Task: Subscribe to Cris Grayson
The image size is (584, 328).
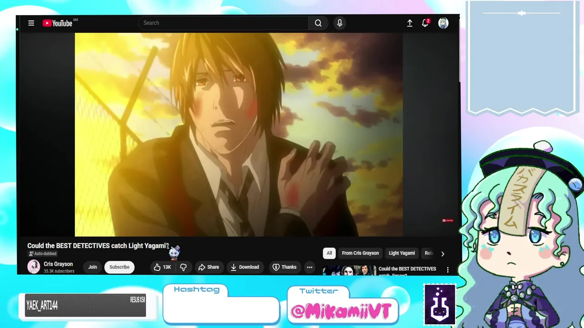Action: [120, 267]
